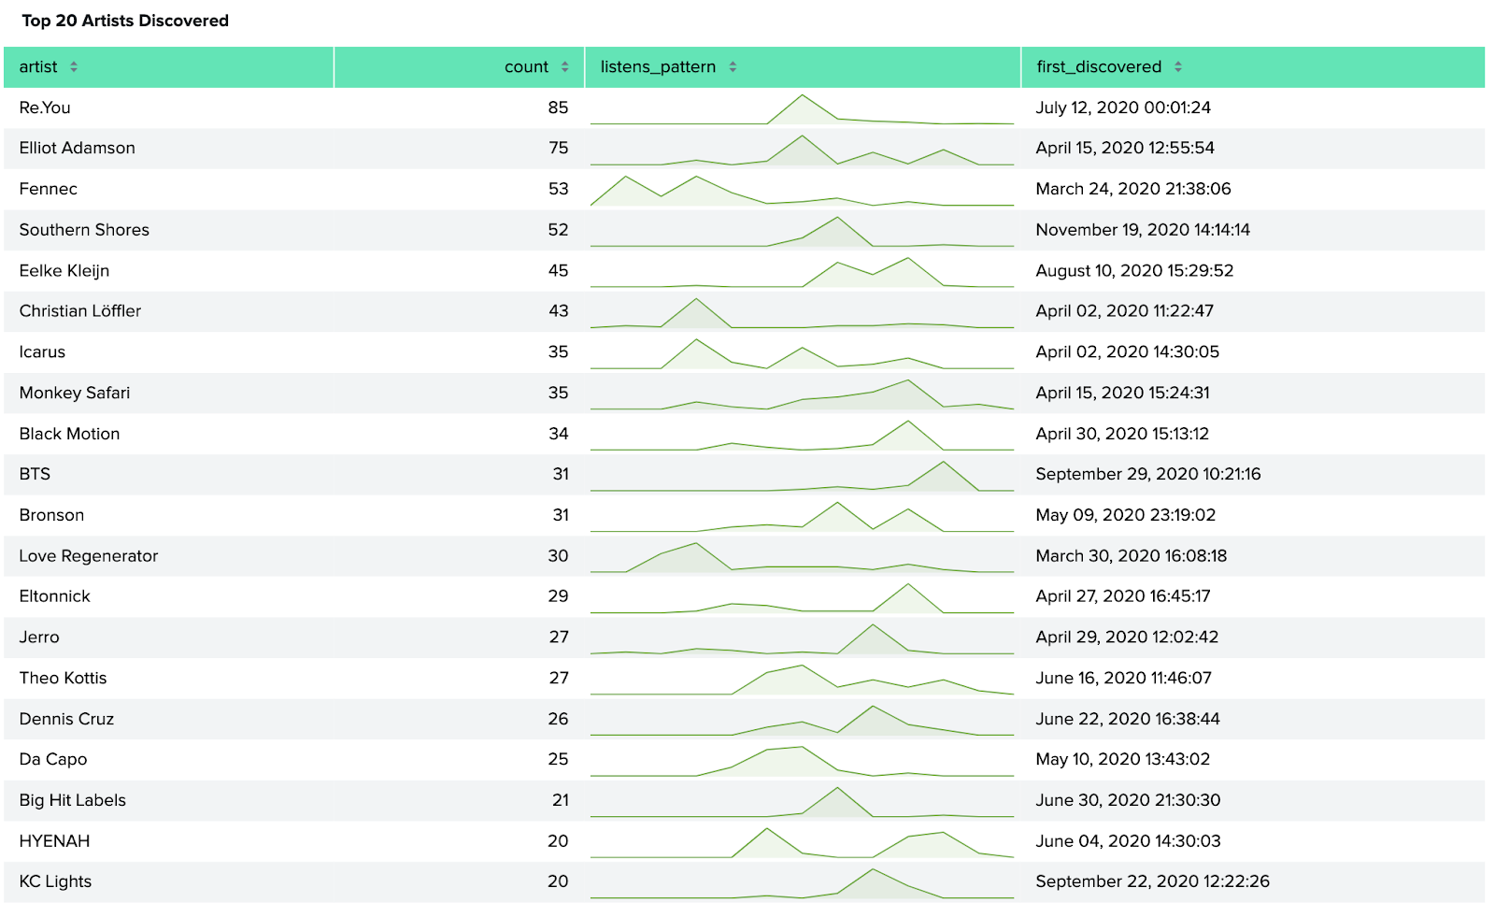
Task: Select Eelke Kleijn in the table
Action: (64, 270)
